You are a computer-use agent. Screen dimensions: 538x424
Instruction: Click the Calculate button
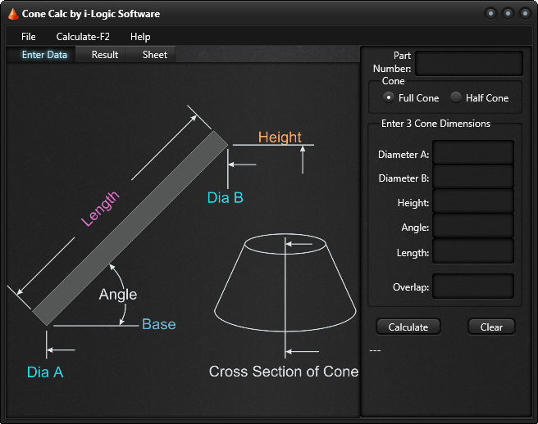(x=408, y=327)
